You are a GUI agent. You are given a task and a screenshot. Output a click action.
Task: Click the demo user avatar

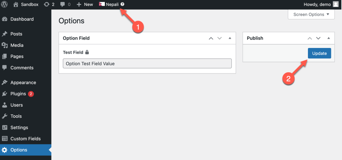click(335, 4)
